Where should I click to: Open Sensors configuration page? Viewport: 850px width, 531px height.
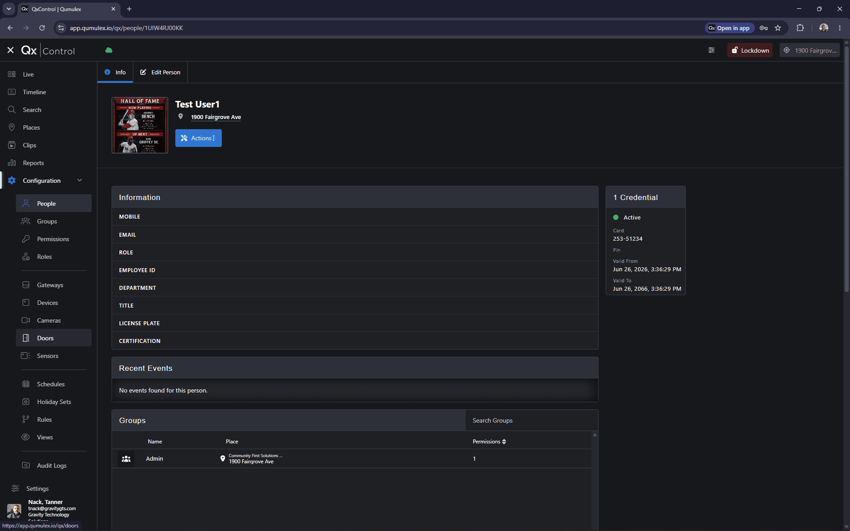point(54,356)
